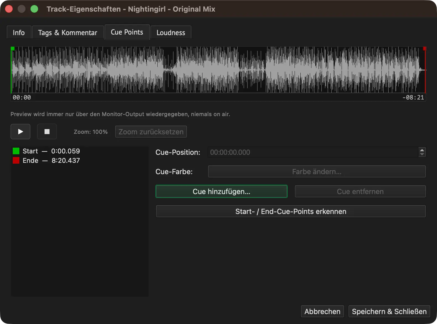Viewport: 437px width, 324px height.
Task: Click the red Ende cue color swatch
Action: 16,160
